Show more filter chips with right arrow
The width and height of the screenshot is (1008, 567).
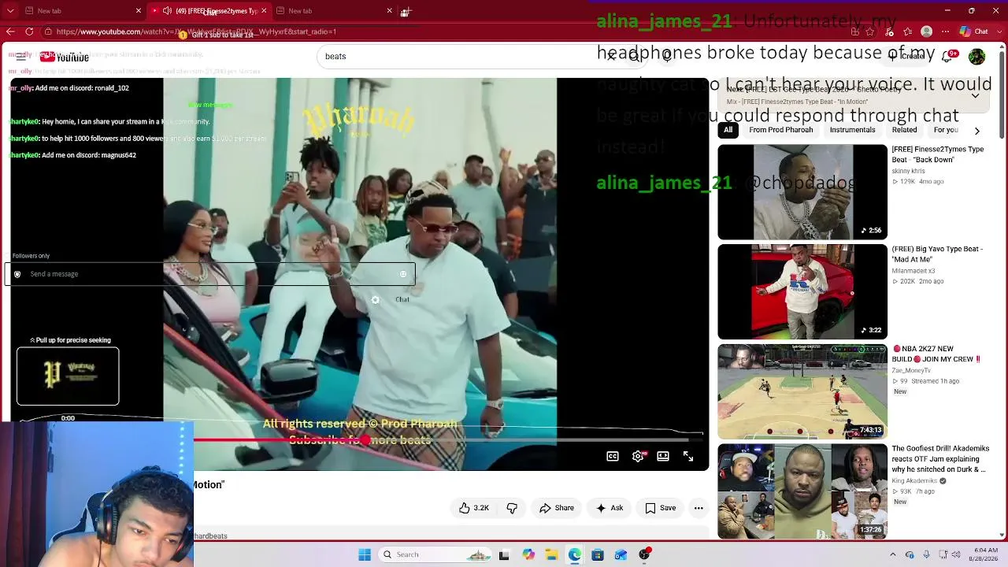point(976,131)
